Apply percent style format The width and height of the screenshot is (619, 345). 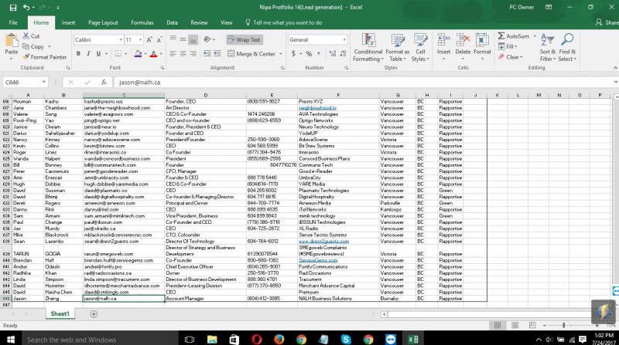[309, 53]
